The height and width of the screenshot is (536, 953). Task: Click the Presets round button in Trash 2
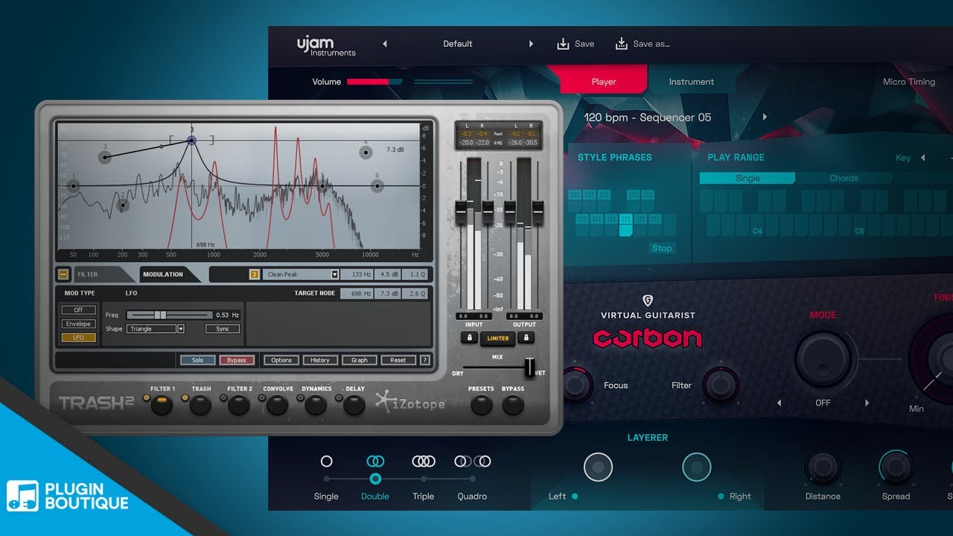(481, 406)
